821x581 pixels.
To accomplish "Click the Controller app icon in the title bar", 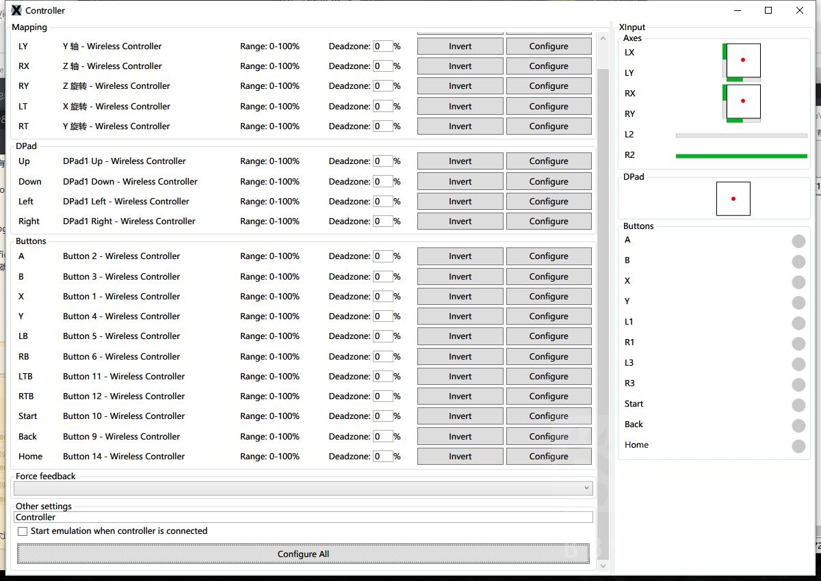I will pos(16,10).
